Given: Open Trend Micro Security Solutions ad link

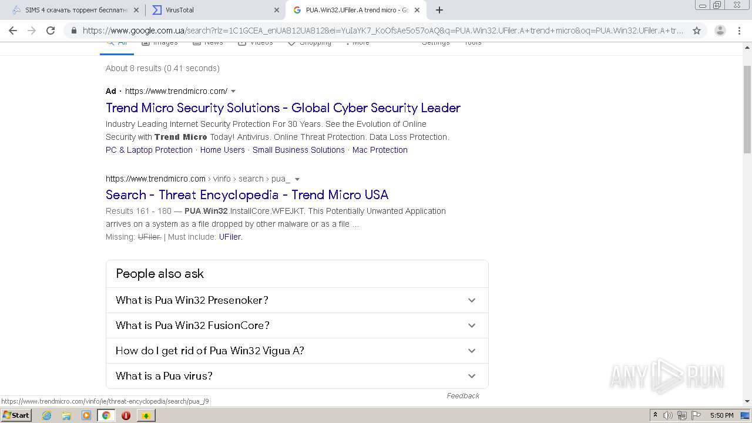Looking at the screenshot, I should (283, 108).
